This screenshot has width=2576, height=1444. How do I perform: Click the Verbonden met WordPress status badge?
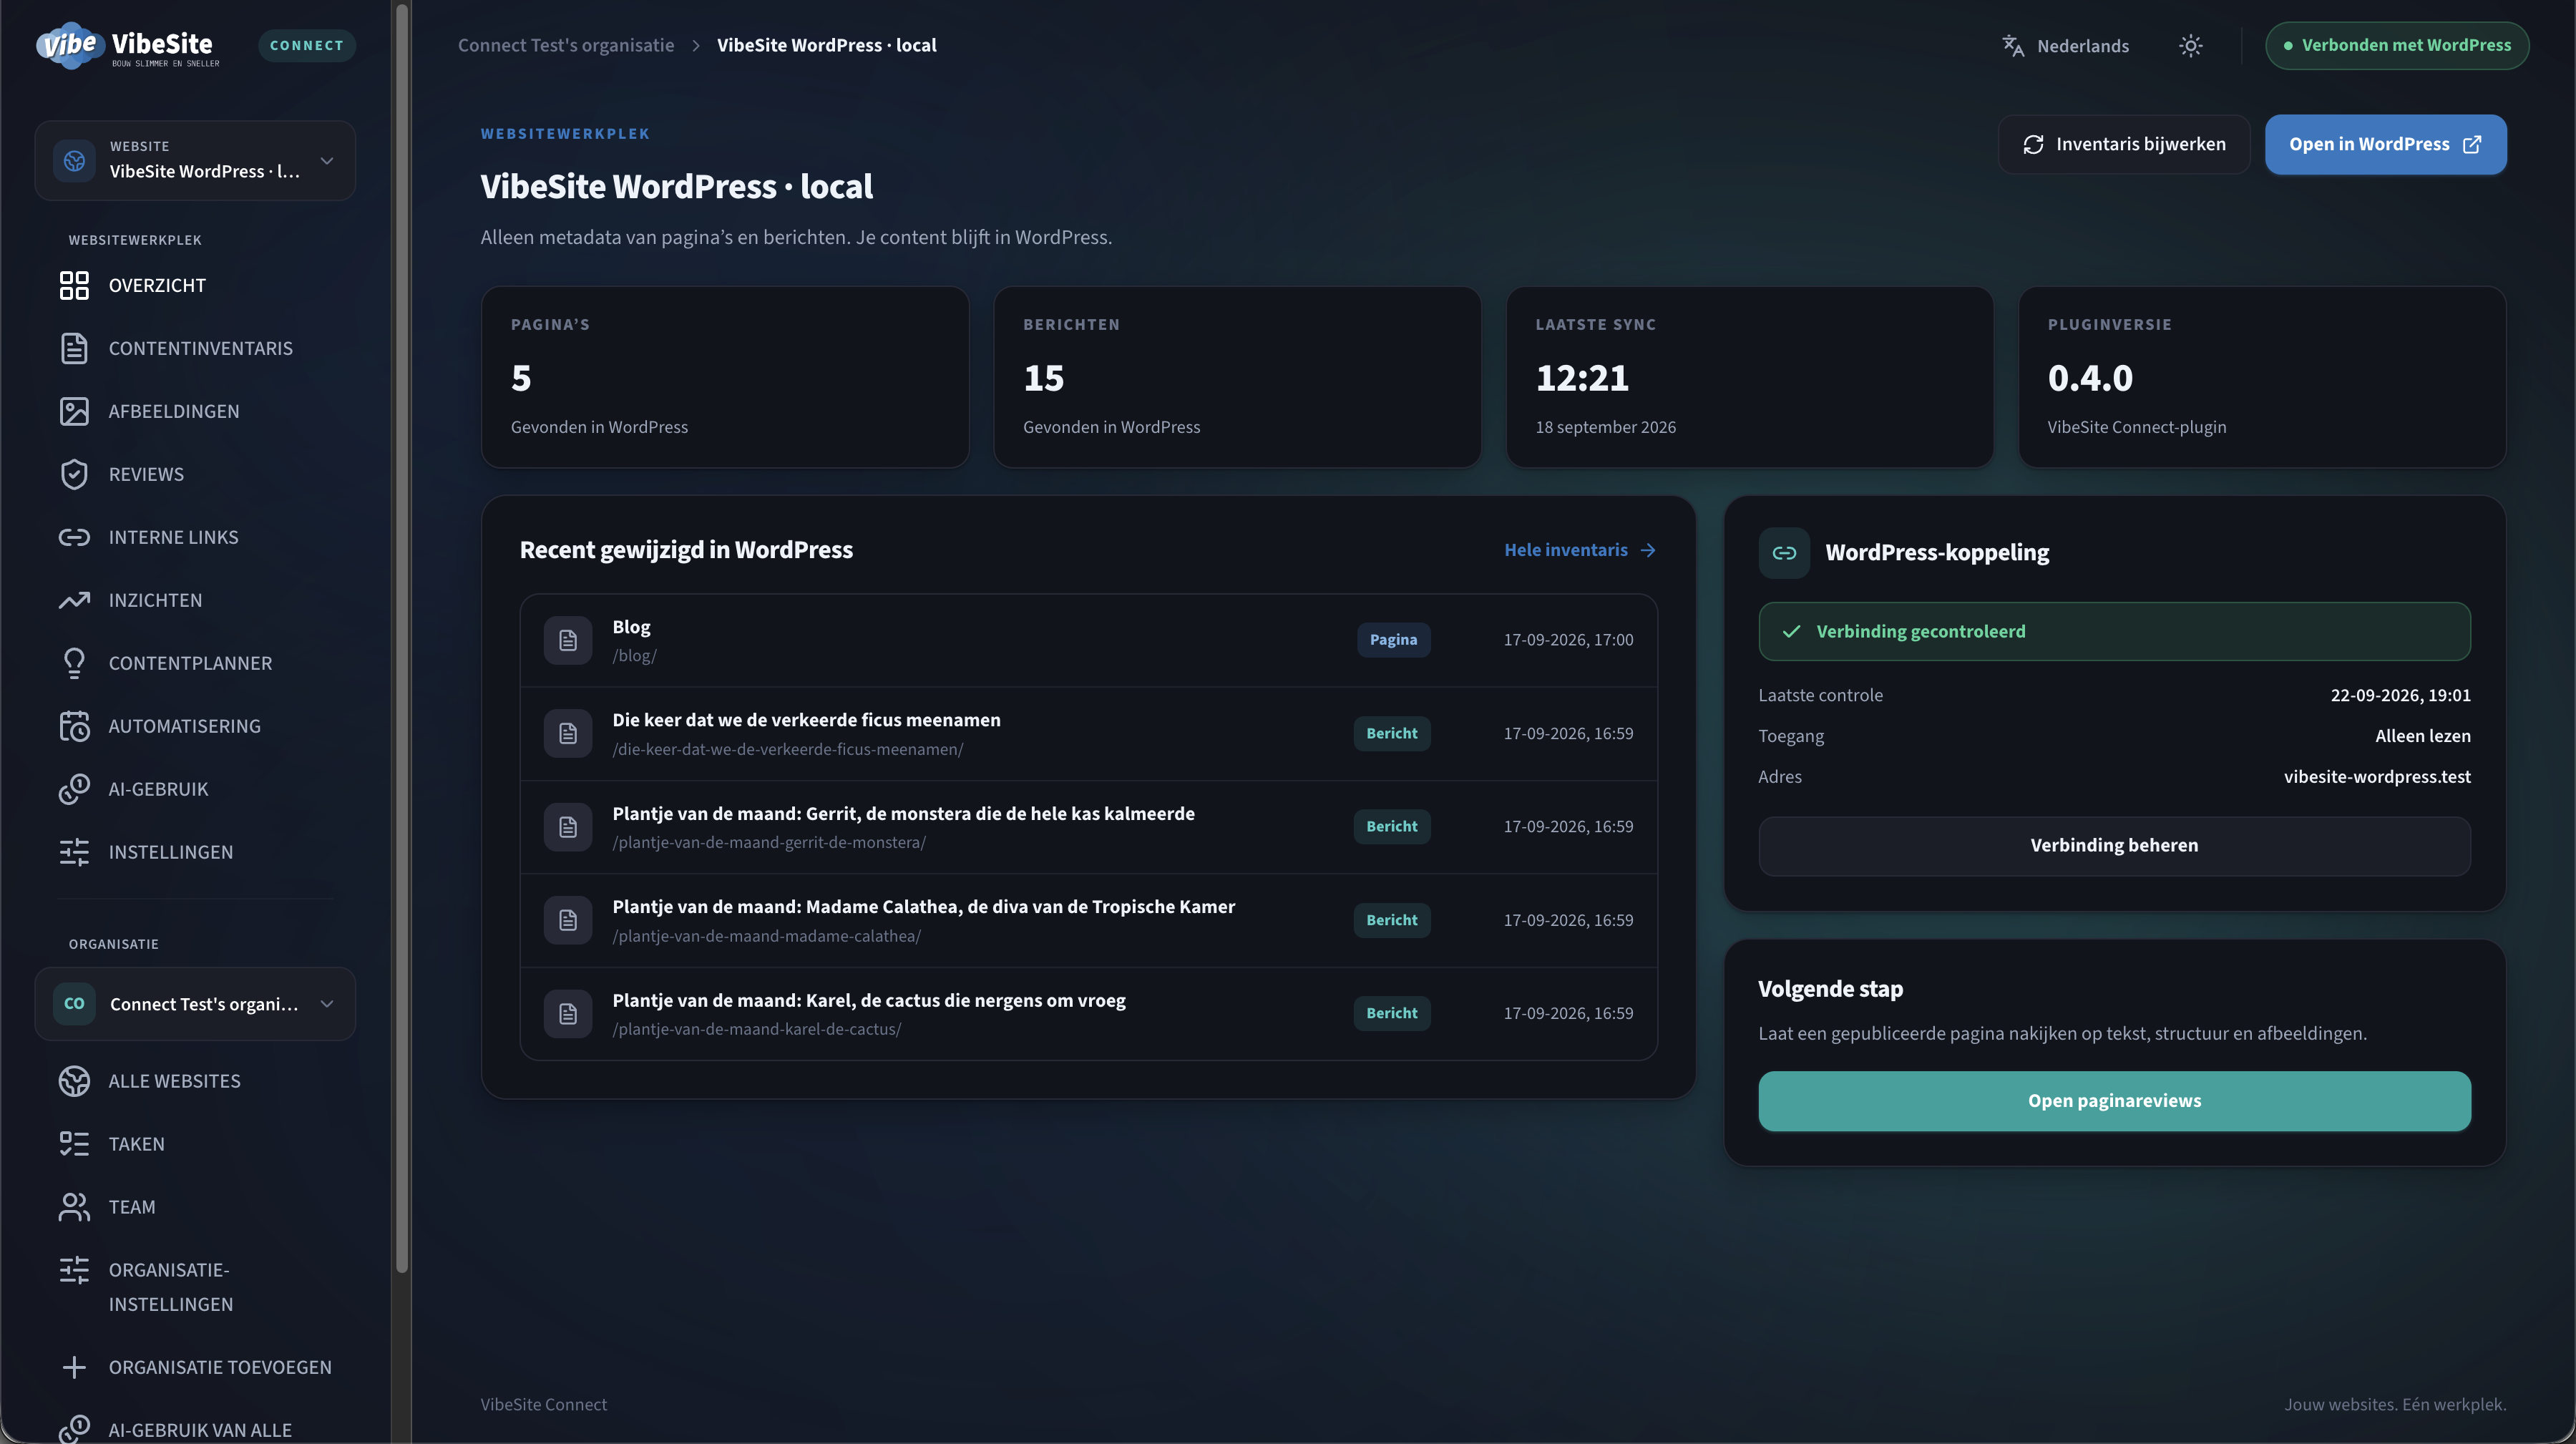click(2397, 46)
